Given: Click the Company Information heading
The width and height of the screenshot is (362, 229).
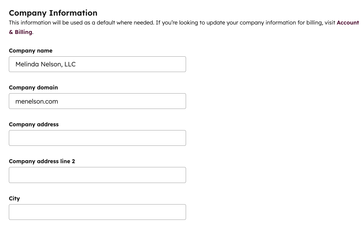Looking at the screenshot, I should (x=53, y=13).
